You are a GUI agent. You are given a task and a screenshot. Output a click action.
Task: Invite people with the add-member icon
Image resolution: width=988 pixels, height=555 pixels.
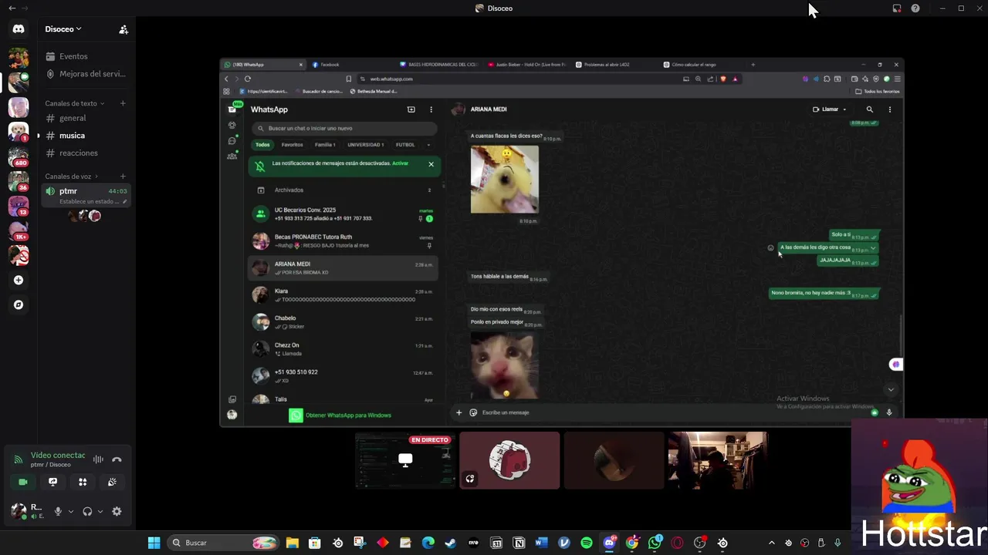coord(123,29)
